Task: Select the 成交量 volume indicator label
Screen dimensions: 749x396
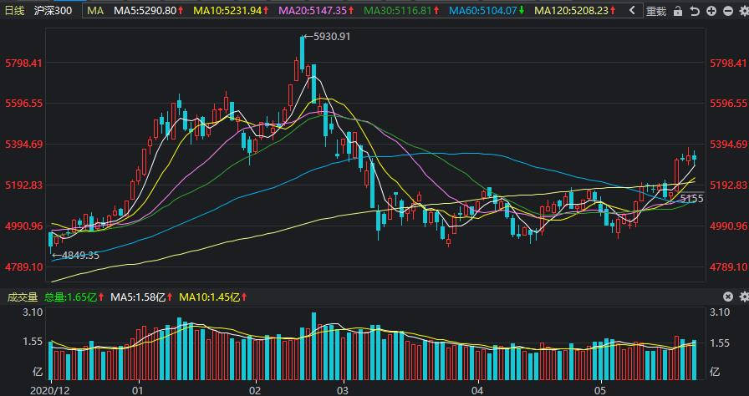Action: point(23,297)
